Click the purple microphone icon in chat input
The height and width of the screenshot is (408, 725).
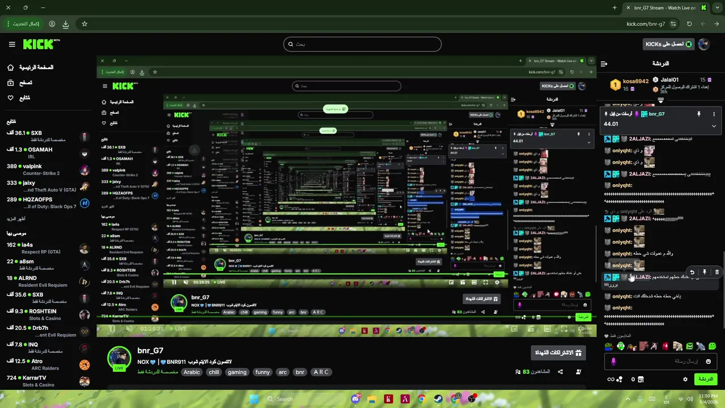click(613, 362)
